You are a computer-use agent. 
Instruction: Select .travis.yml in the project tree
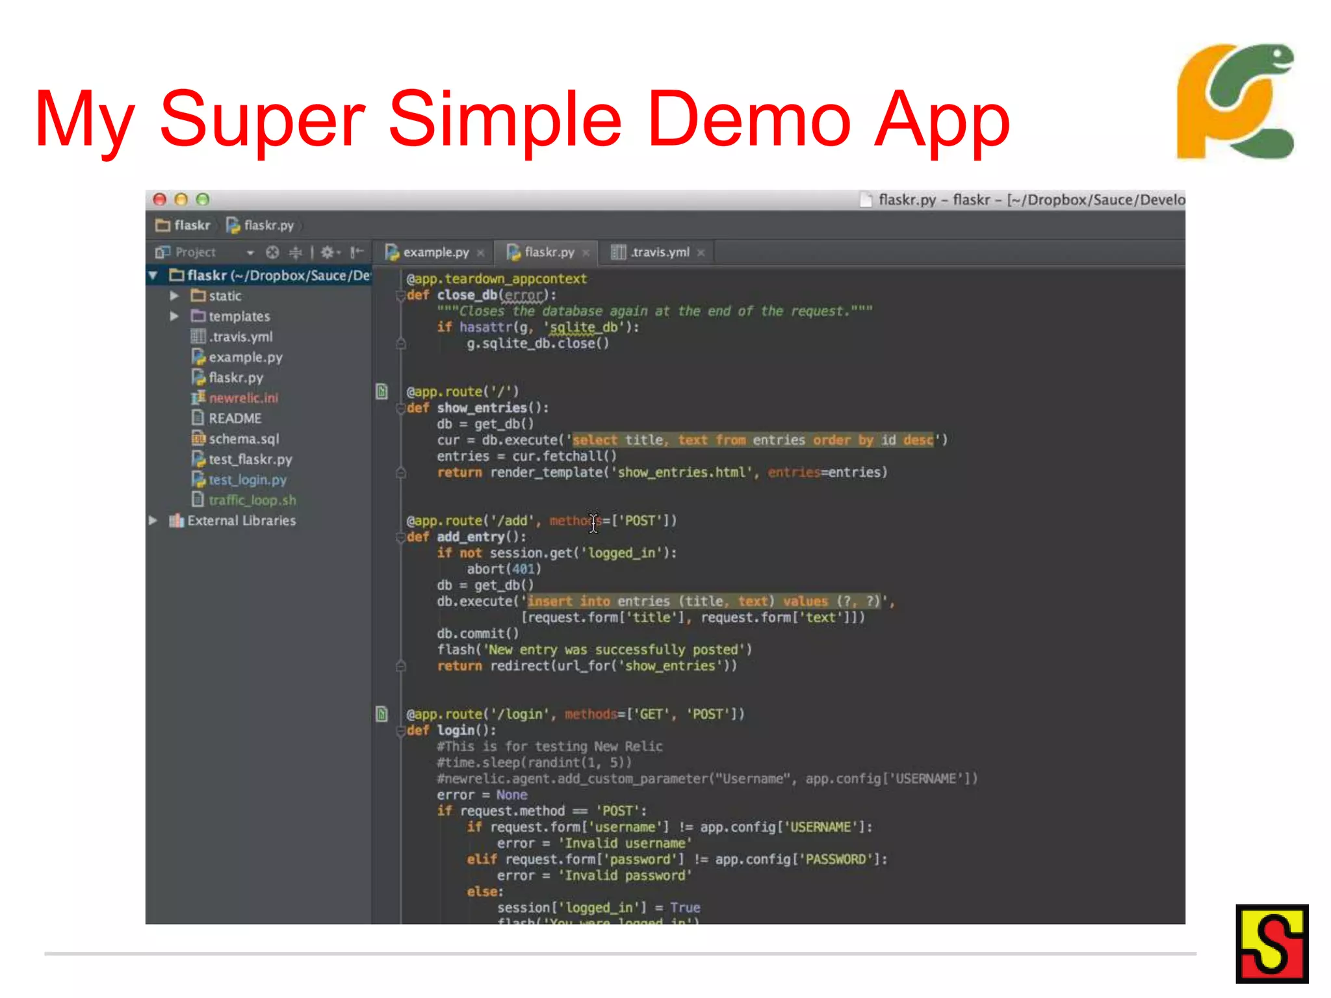(231, 337)
